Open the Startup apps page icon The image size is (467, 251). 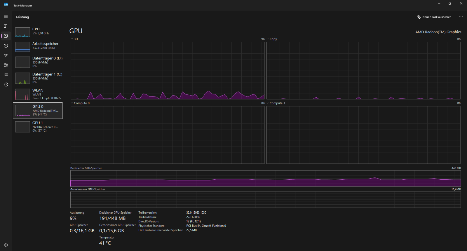coord(6,55)
